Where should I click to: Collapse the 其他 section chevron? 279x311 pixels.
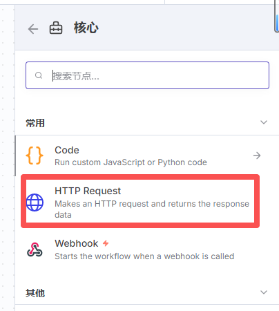point(264,292)
